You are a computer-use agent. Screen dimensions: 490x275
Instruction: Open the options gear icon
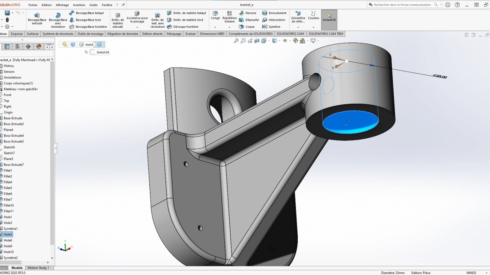coord(7,27)
